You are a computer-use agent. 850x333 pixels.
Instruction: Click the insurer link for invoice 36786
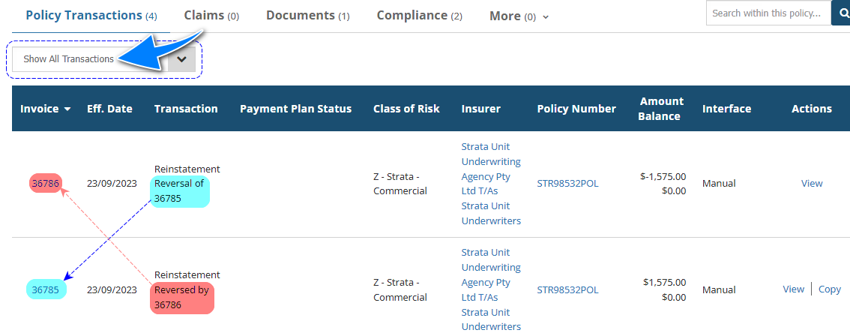[491, 184]
